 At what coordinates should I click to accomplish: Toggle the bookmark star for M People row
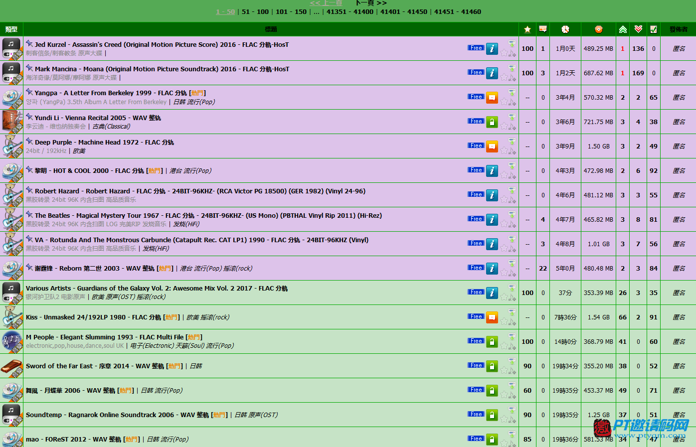[505, 345]
